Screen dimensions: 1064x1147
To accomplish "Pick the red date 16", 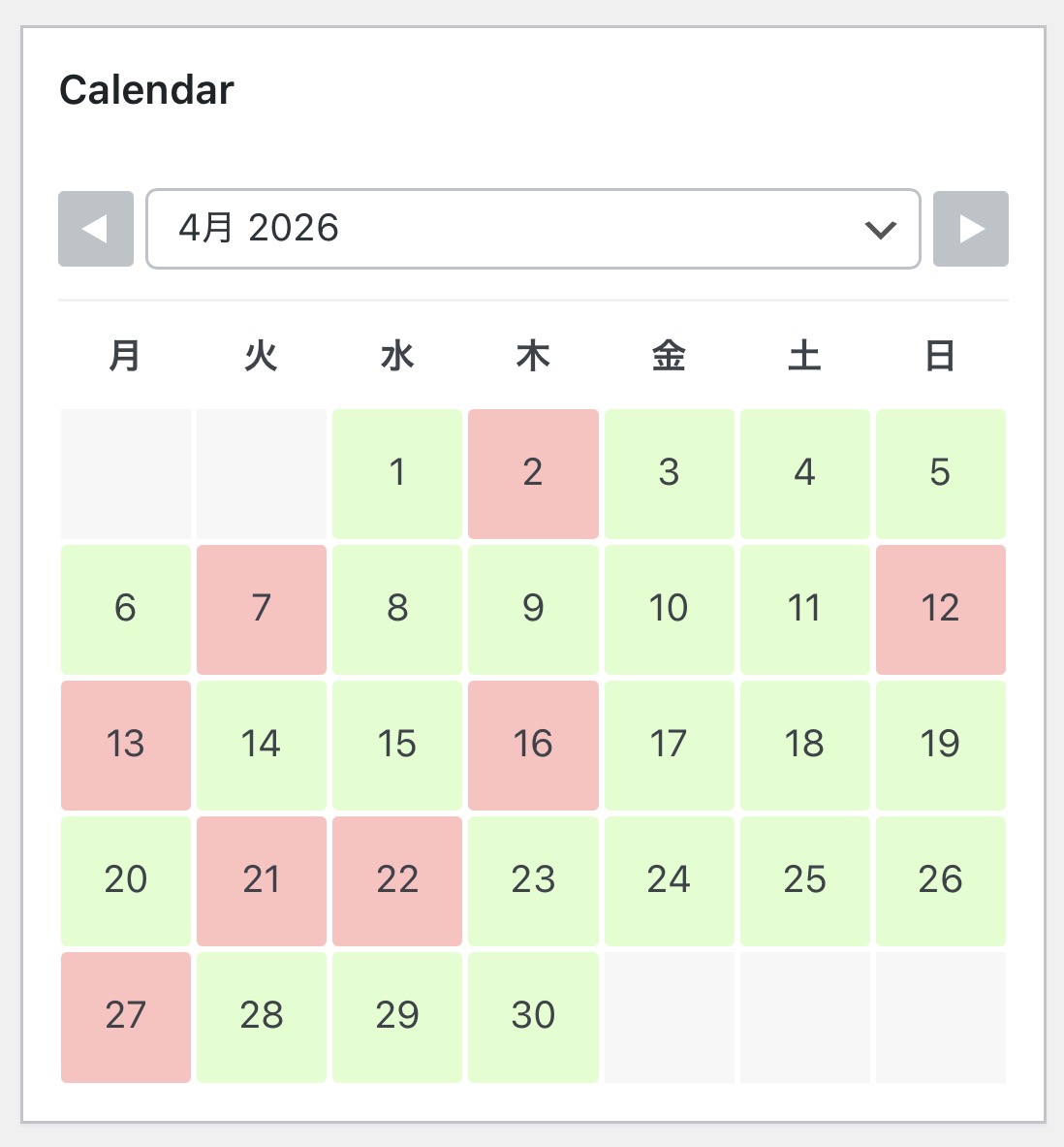I will click(533, 745).
